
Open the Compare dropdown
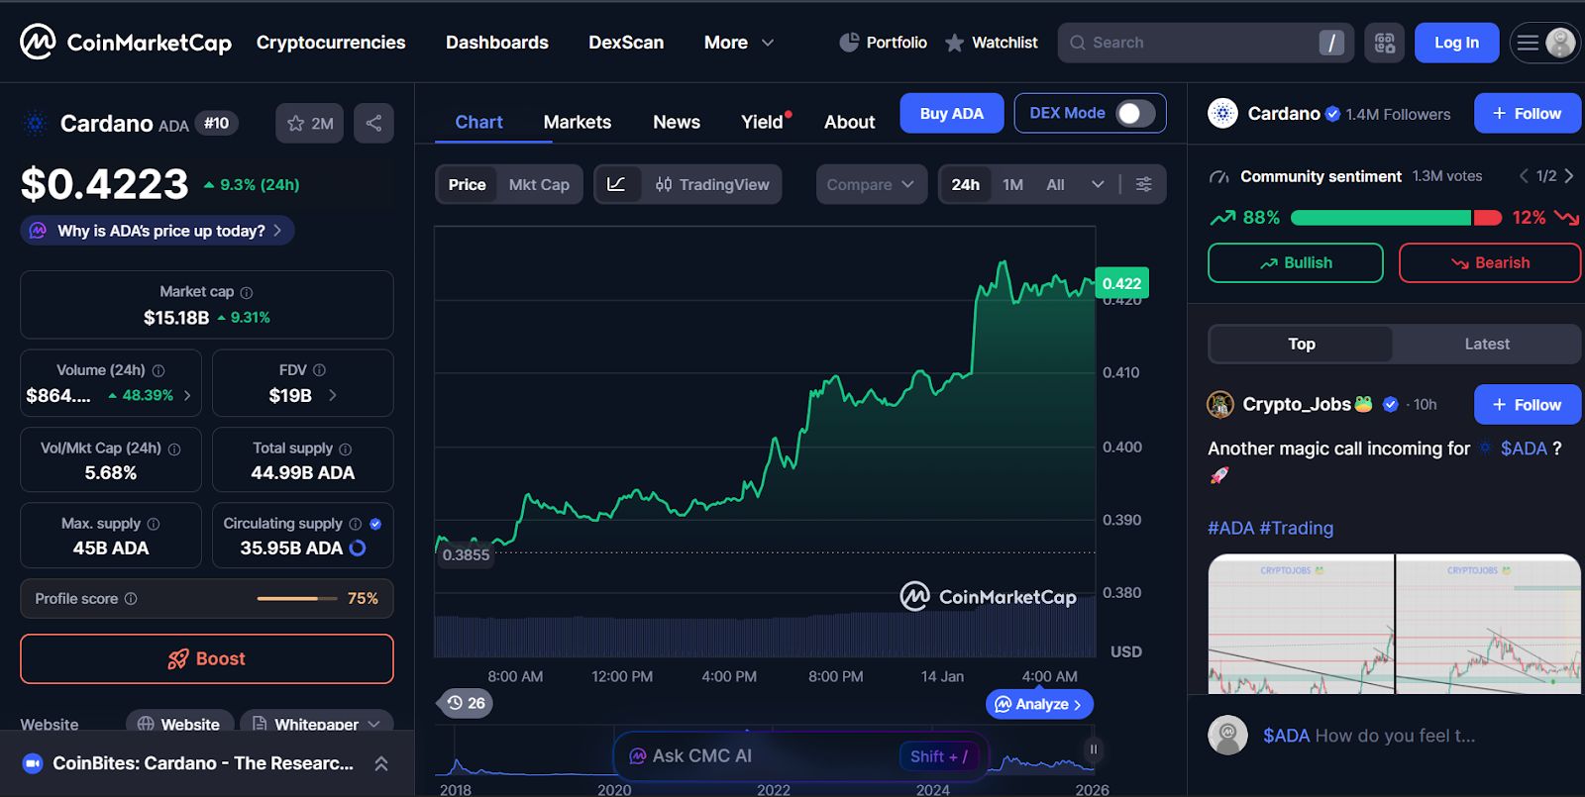[x=871, y=184]
